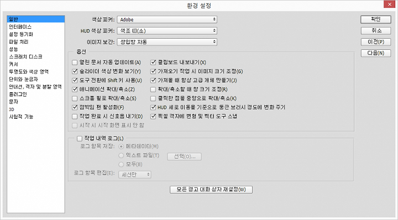Open 시험적 기능 section
The image size is (398, 220).
pos(21,117)
